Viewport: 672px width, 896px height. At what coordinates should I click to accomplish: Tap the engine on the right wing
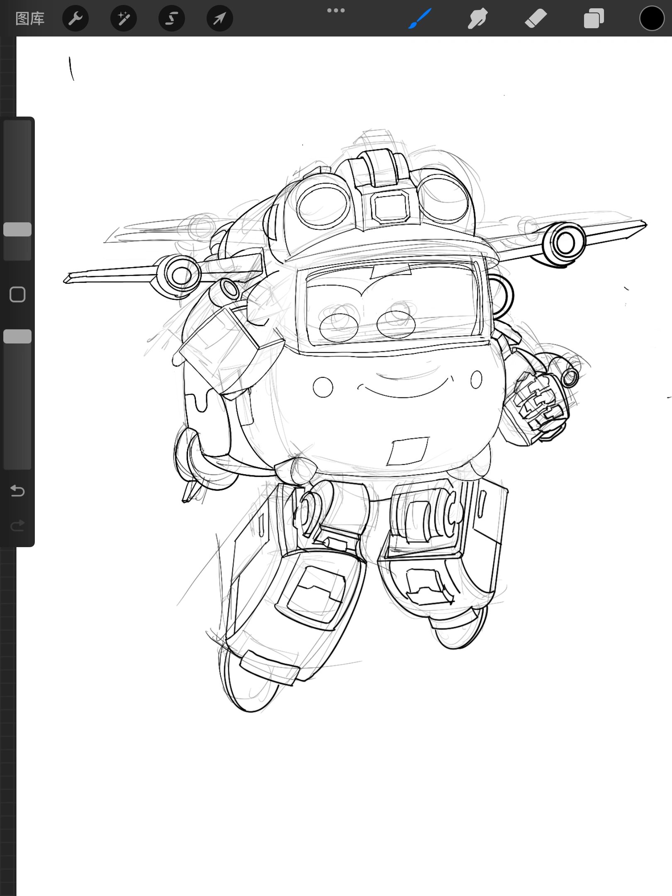564,243
